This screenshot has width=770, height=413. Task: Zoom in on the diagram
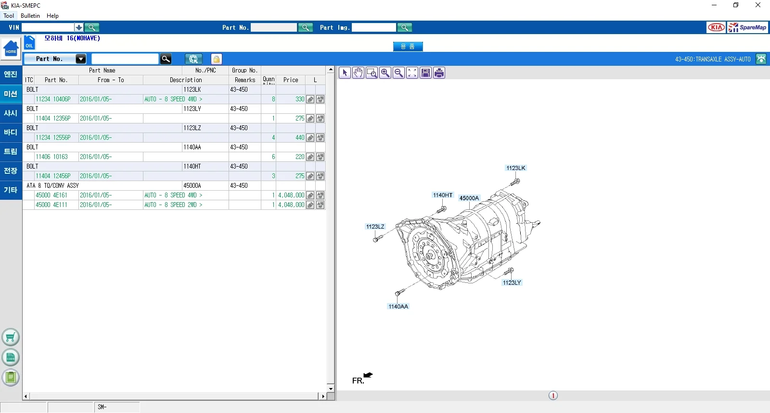click(x=385, y=73)
